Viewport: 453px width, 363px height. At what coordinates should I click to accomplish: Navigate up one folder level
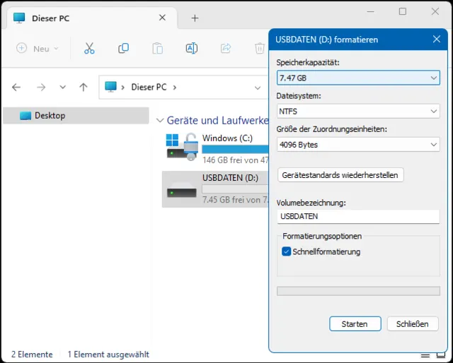click(x=84, y=87)
